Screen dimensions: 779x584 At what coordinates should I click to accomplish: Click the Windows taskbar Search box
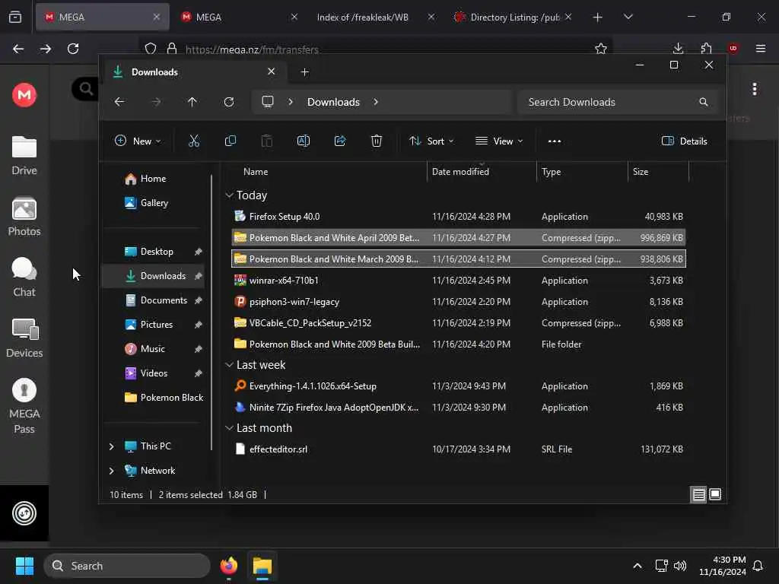coord(127,566)
